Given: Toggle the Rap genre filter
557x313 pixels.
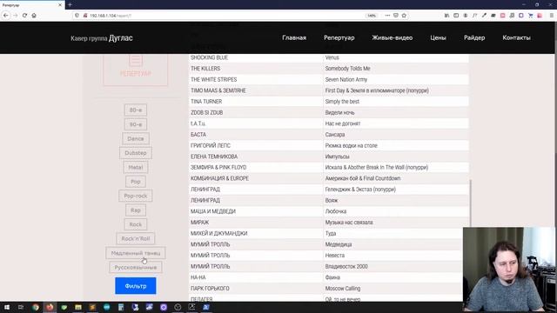Looking at the screenshot, I should 136,210.
